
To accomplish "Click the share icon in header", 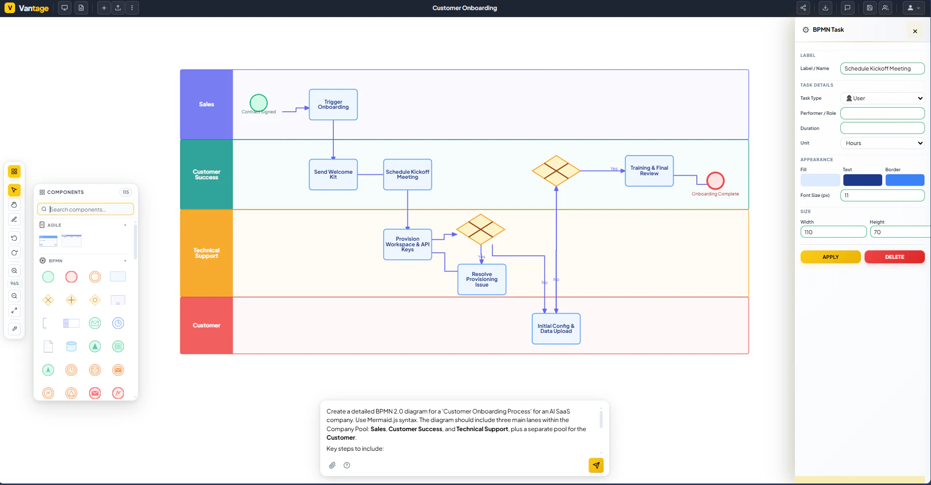I will (x=803, y=8).
